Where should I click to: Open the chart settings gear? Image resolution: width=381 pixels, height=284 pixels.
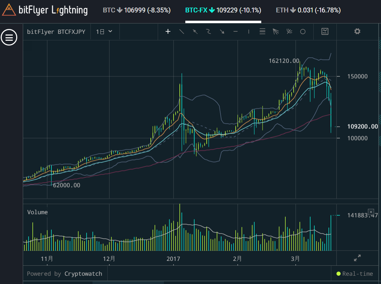tap(357, 31)
